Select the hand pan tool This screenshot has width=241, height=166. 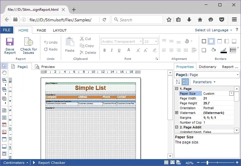[x=4, y=72]
